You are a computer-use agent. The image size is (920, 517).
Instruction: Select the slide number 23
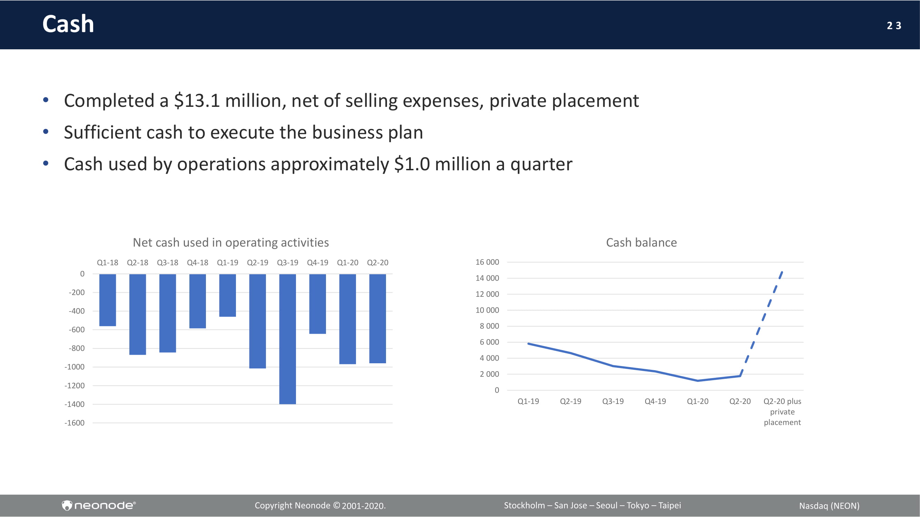click(x=894, y=26)
